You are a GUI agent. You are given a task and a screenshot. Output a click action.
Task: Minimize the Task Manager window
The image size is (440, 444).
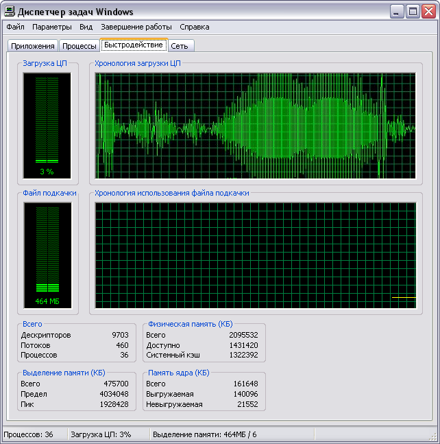point(397,12)
